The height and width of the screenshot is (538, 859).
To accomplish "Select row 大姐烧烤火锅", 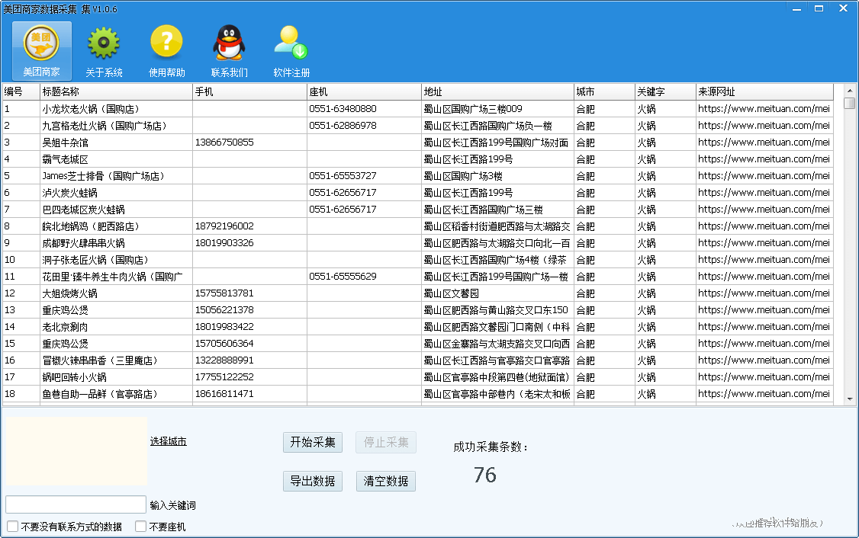I will click(x=418, y=293).
